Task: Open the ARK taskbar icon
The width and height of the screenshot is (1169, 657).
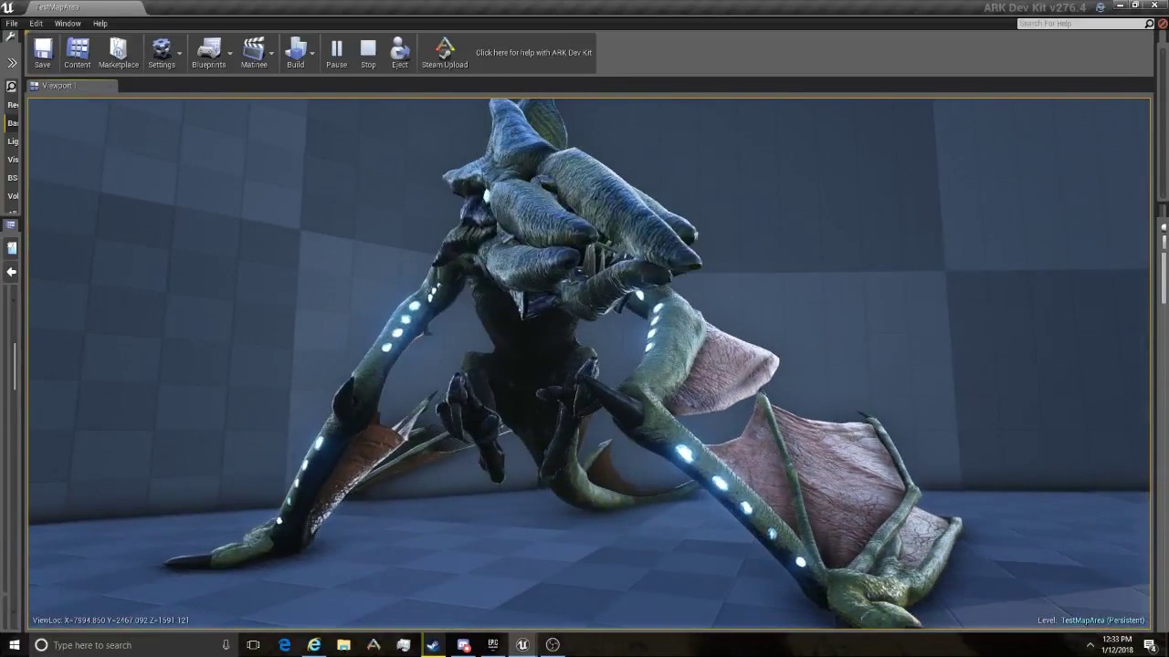Action: point(374,645)
